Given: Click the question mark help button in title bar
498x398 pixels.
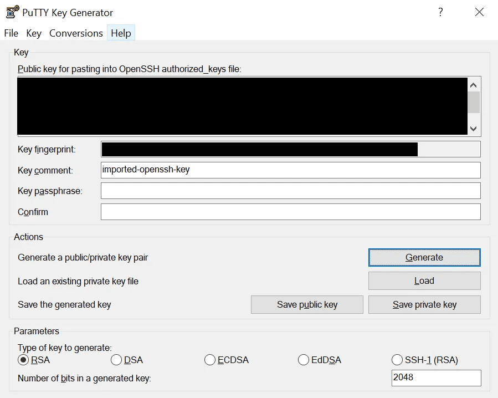Looking at the screenshot, I should coord(440,12).
